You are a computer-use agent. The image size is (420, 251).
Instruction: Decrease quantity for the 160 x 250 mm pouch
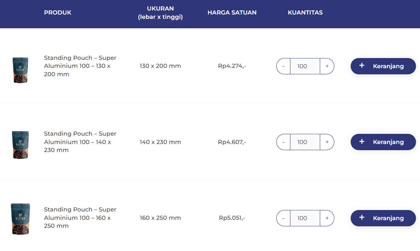(283, 218)
